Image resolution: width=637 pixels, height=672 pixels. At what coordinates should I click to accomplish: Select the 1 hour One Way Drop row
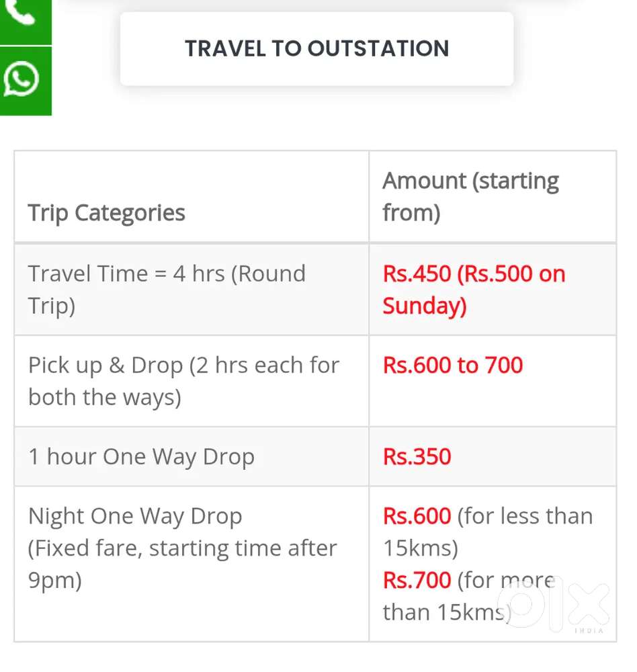pyautogui.click(x=141, y=457)
